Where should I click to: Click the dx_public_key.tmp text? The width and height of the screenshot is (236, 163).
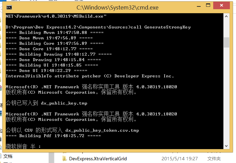pos(64,103)
